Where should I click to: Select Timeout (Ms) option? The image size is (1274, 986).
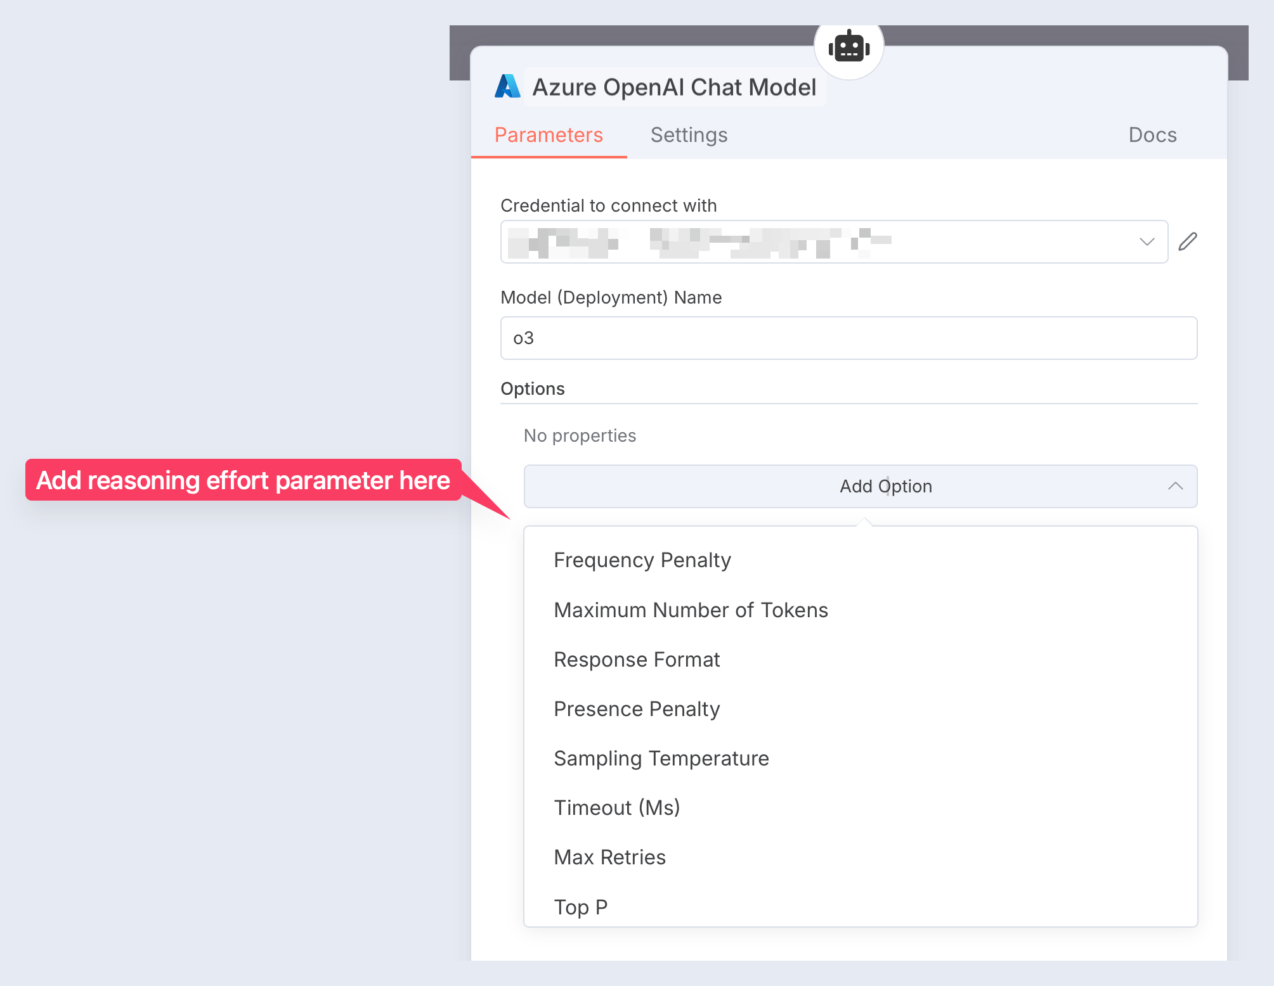[x=617, y=807]
